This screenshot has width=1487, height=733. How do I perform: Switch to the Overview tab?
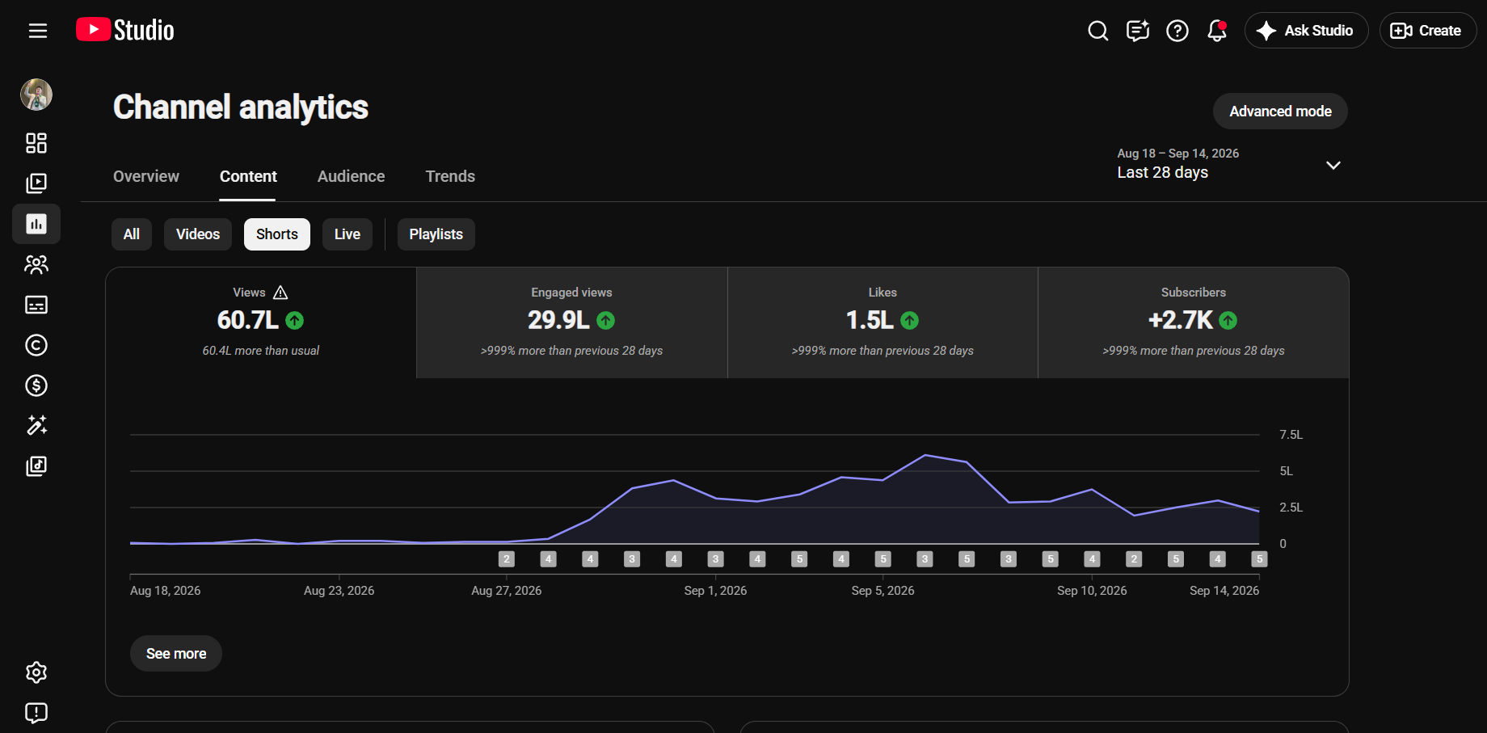pyautogui.click(x=146, y=176)
